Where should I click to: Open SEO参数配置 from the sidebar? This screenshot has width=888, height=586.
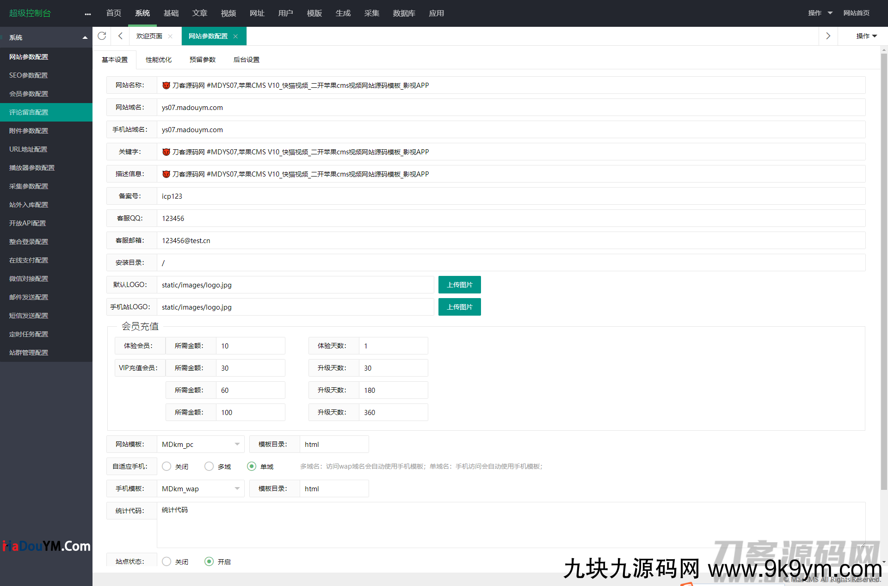pyautogui.click(x=28, y=75)
